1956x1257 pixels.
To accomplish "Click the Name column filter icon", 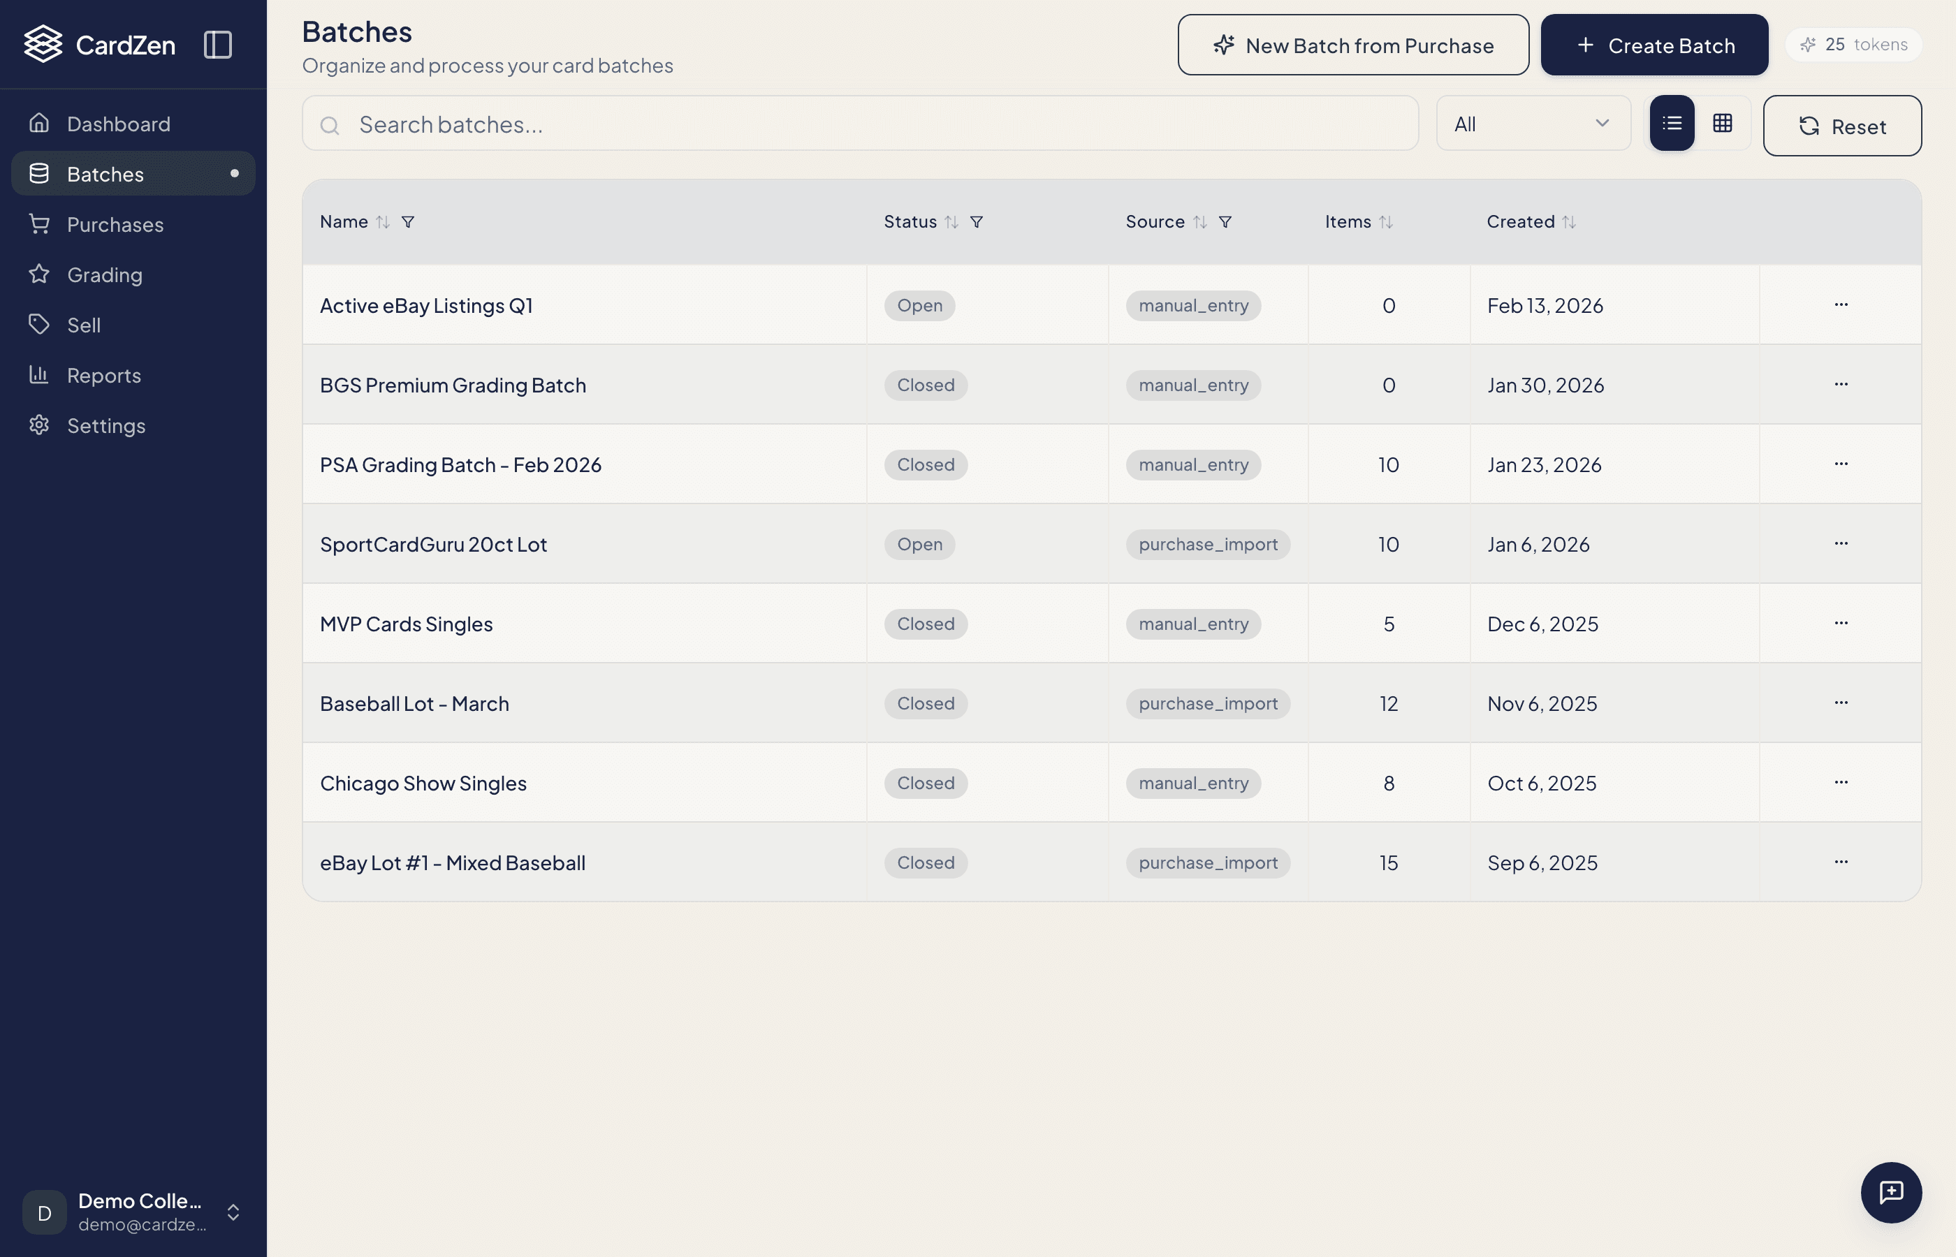I will coord(407,222).
